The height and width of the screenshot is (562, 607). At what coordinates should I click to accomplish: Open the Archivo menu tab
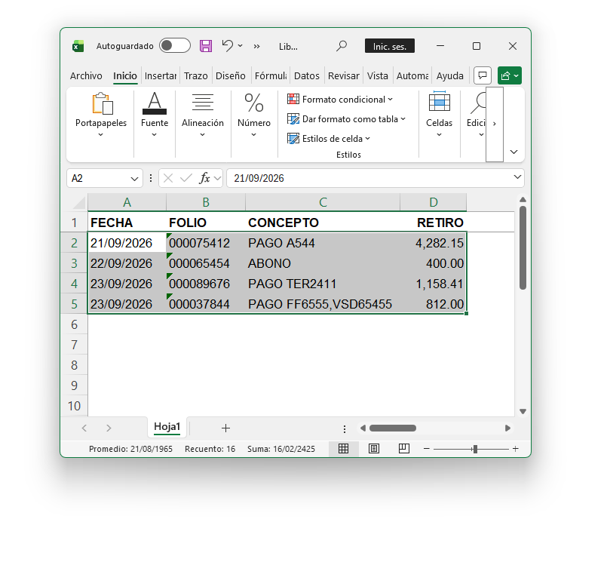tap(86, 76)
